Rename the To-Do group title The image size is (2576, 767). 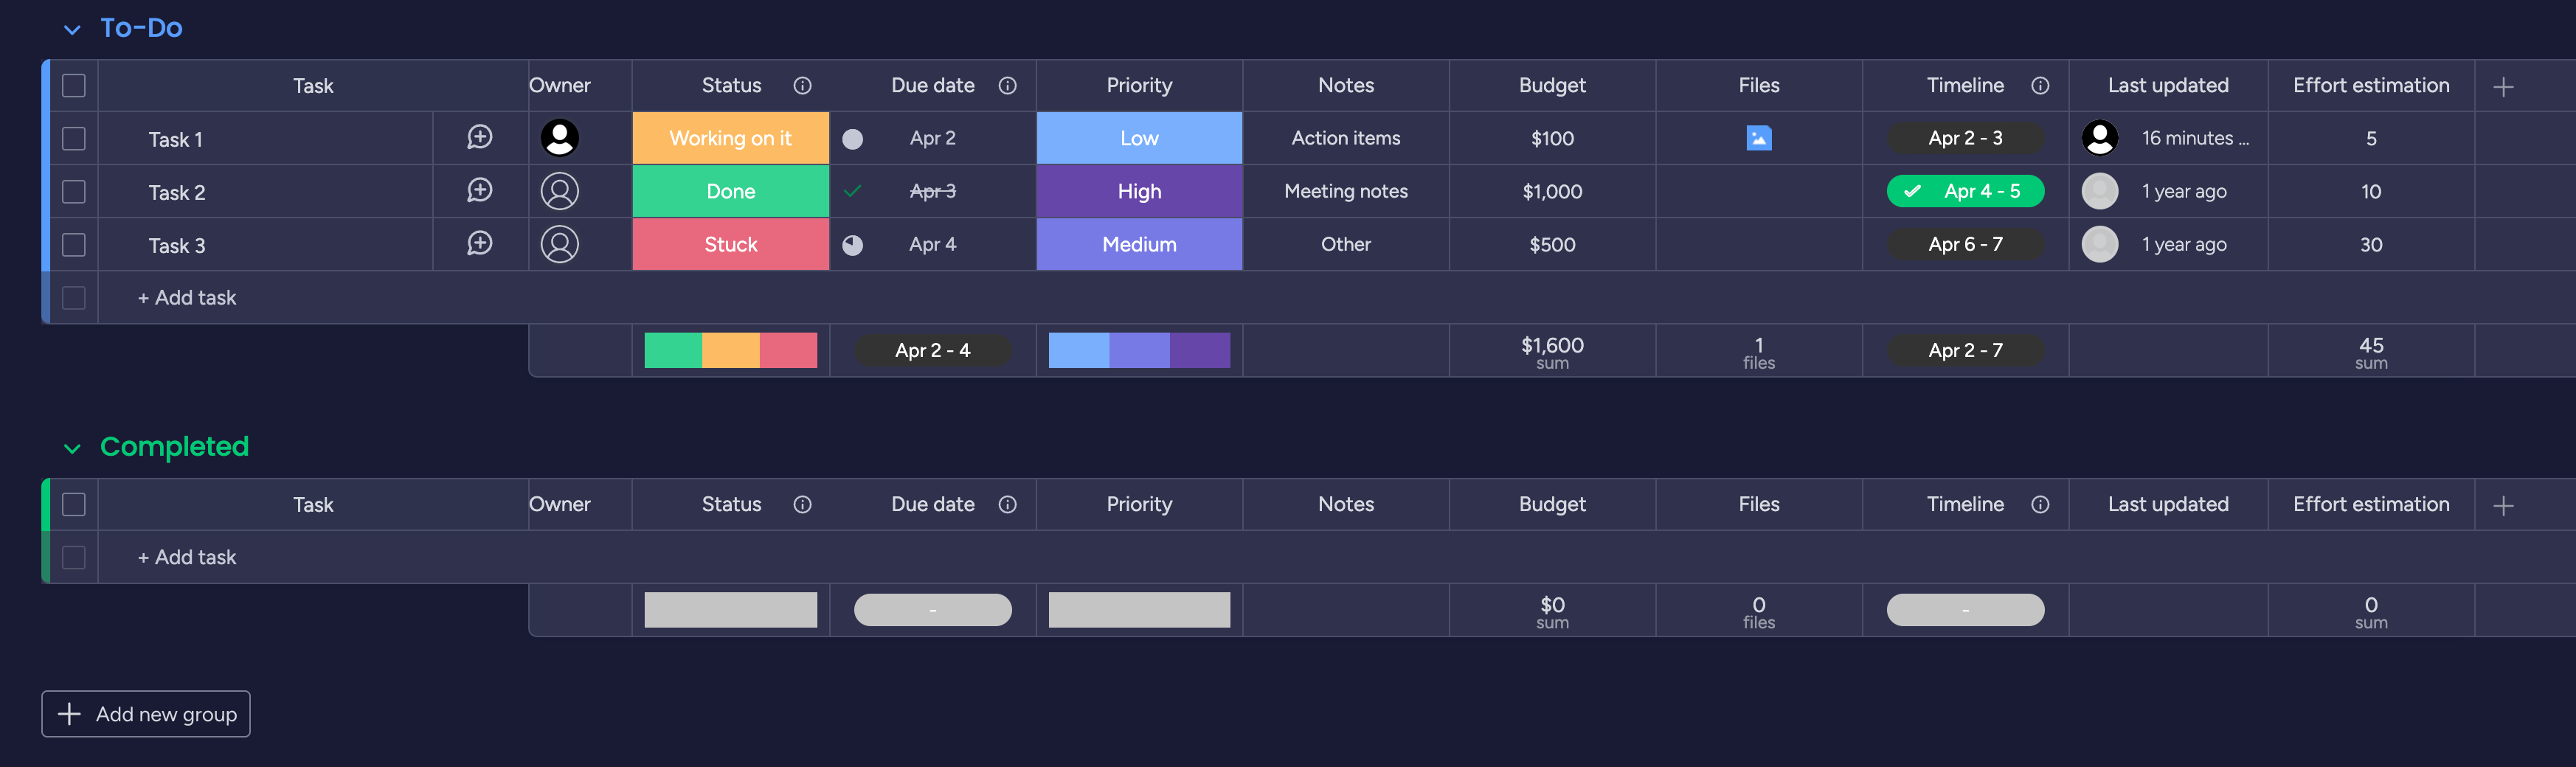[141, 28]
